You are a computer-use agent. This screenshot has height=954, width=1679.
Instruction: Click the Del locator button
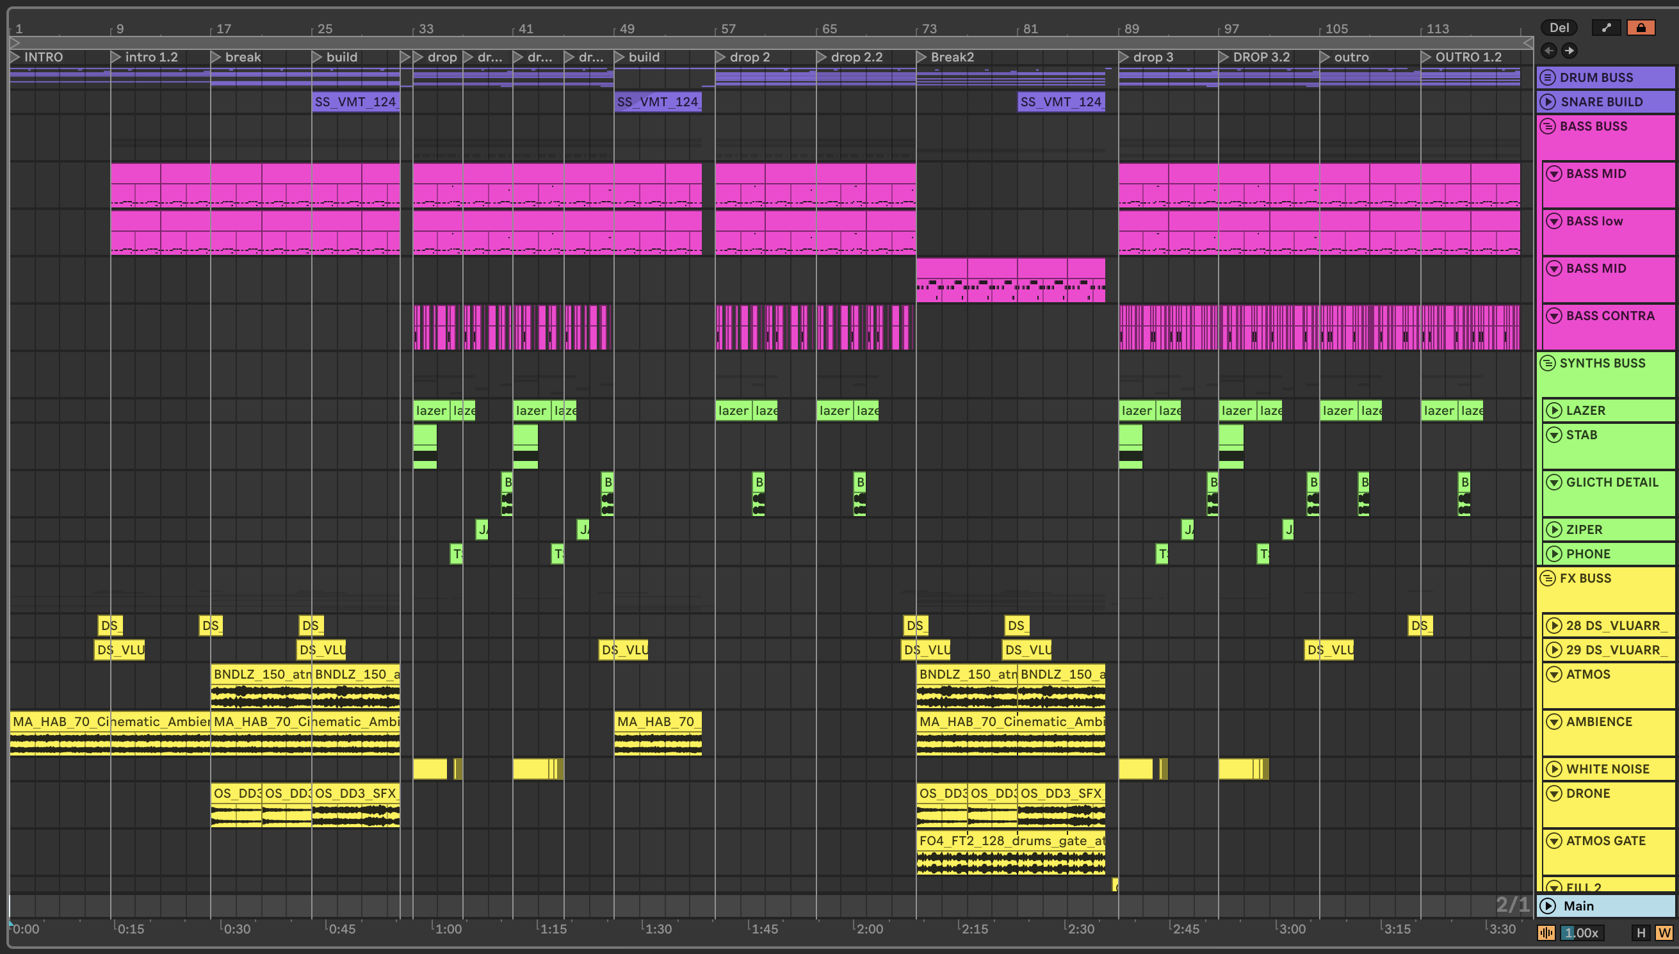click(1559, 28)
